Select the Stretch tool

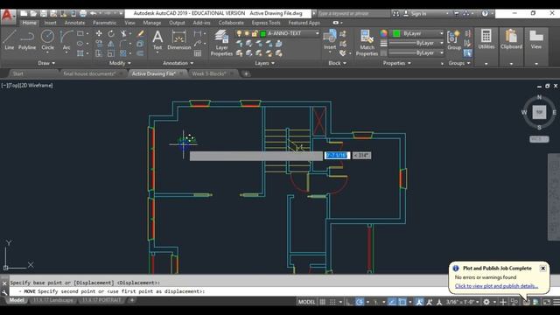[x=99, y=53]
